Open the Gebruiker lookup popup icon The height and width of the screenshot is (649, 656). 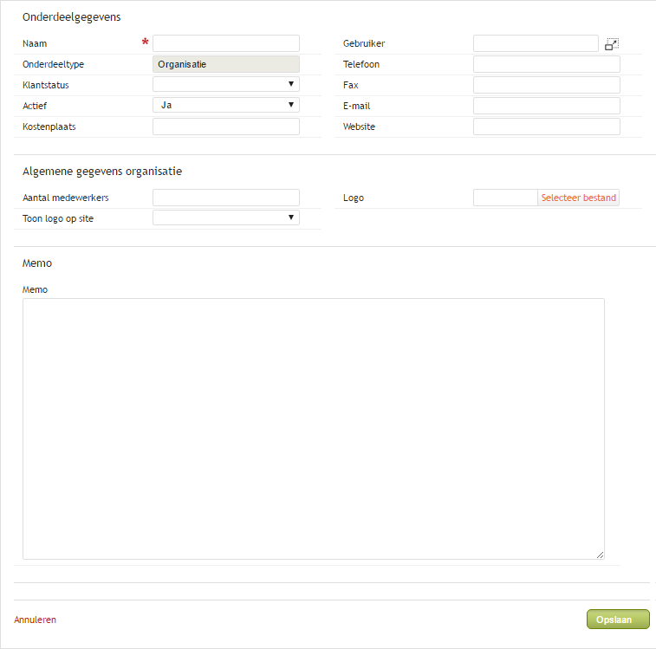tap(612, 44)
